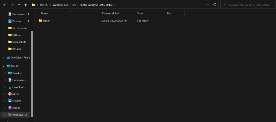The image size is (276, 122).
Task: Sort by the Name column header
Action: tap(44, 13)
